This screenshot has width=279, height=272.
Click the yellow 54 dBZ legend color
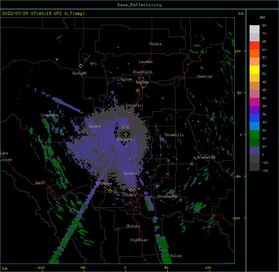(x=254, y=69)
